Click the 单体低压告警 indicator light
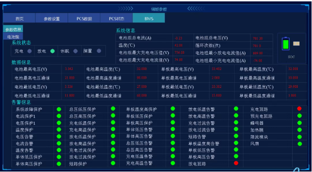The height and width of the screenshot is (172, 312). pyautogui.click(x=173, y=129)
